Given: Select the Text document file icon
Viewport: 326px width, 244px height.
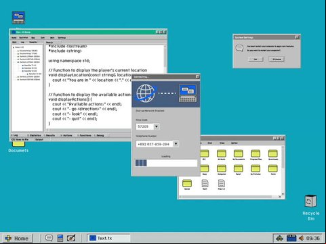Looking at the screenshot, I should (x=205, y=184).
